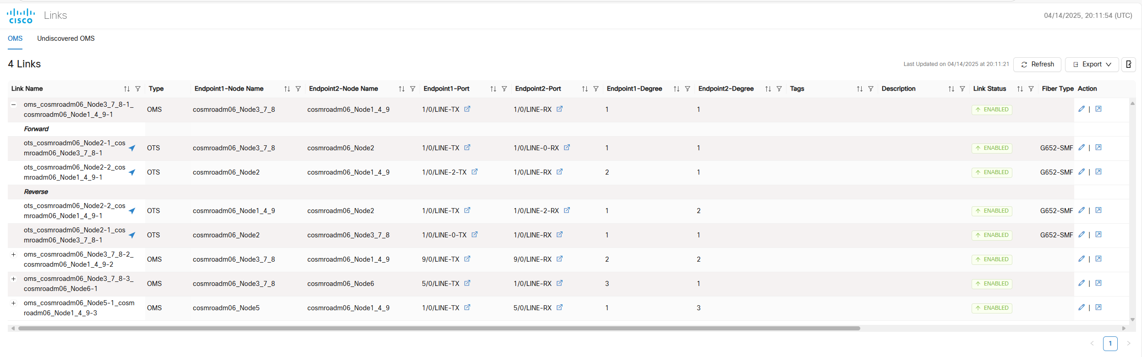Filter the Tags column

coord(871,89)
